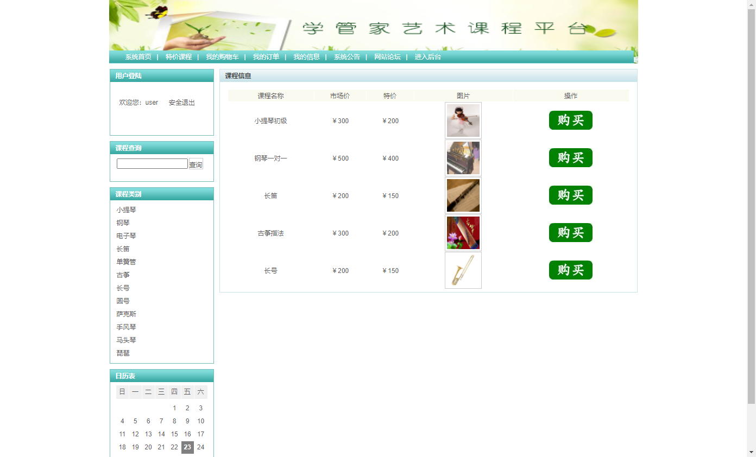View the trombone course image
Image resolution: width=756 pixels, height=457 pixels.
coord(463,270)
